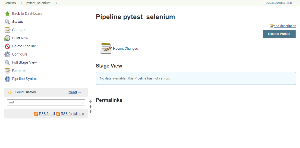Click the Changes notepad icon

(7, 30)
